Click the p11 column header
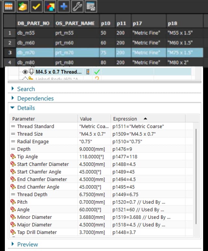208x251 pixels. (123, 21)
